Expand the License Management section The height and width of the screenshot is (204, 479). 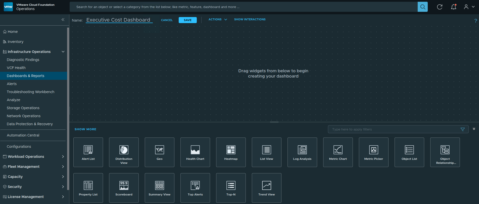click(x=63, y=197)
